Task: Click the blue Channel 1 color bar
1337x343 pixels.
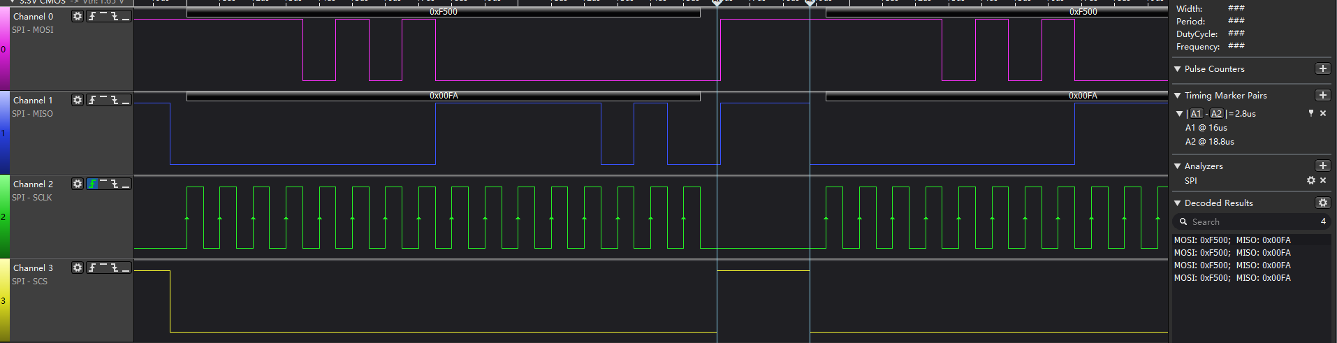Action: pos(4,133)
